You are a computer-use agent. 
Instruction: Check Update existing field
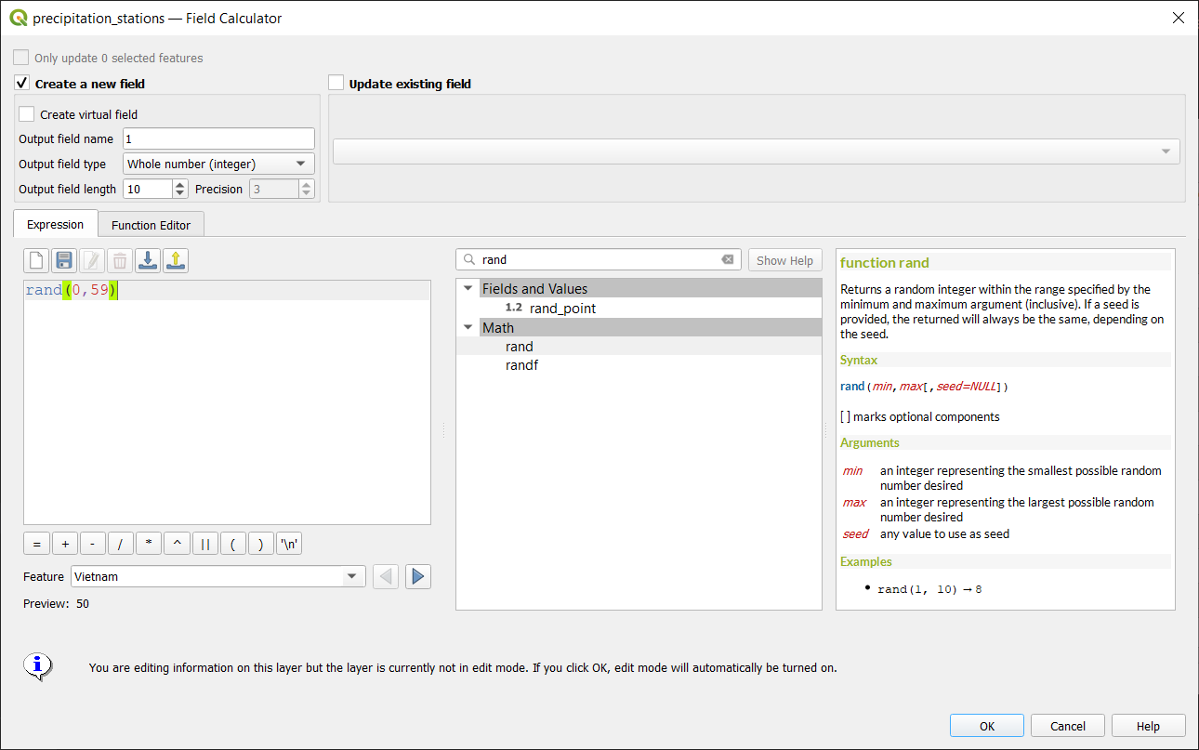pyautogui.click(x=336, y=83)
